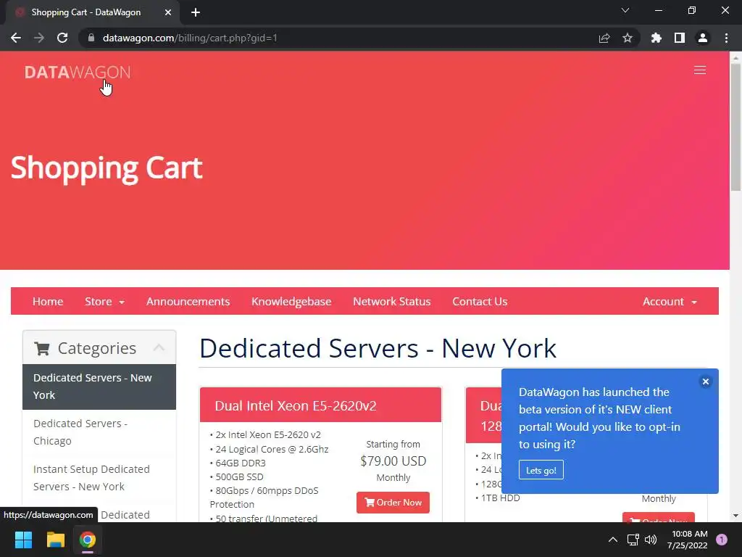Image resolution: width=742 pixels, height=557 pixels.
Task: Click the scrollbar down arrow
Action: (736, 516)
